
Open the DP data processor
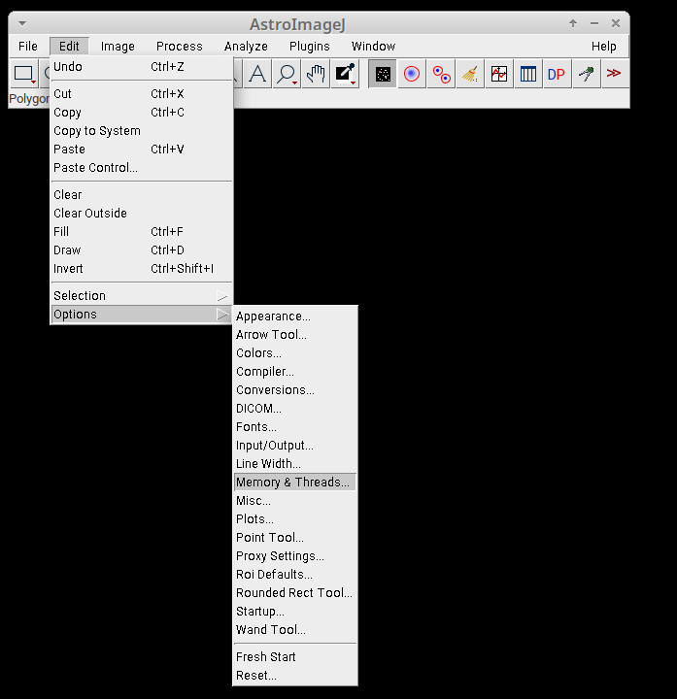tap(557, 74)
